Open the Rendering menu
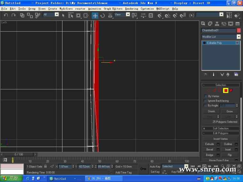 point(132,9)
